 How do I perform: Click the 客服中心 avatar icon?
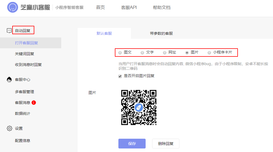pyautogui.click(x=9, y=80)
